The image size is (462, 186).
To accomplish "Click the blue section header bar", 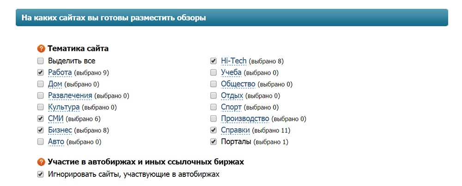I will [x=231, y=18].
